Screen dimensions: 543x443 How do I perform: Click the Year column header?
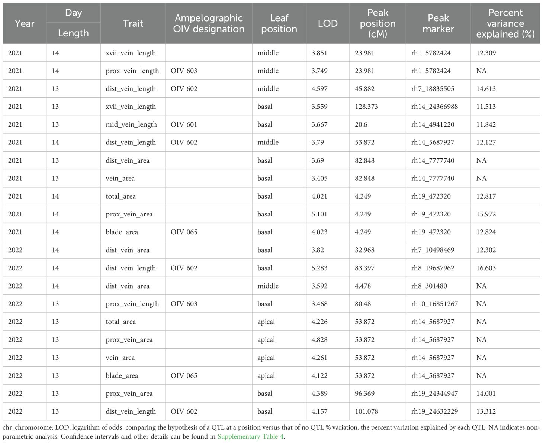tap(25, 23)
